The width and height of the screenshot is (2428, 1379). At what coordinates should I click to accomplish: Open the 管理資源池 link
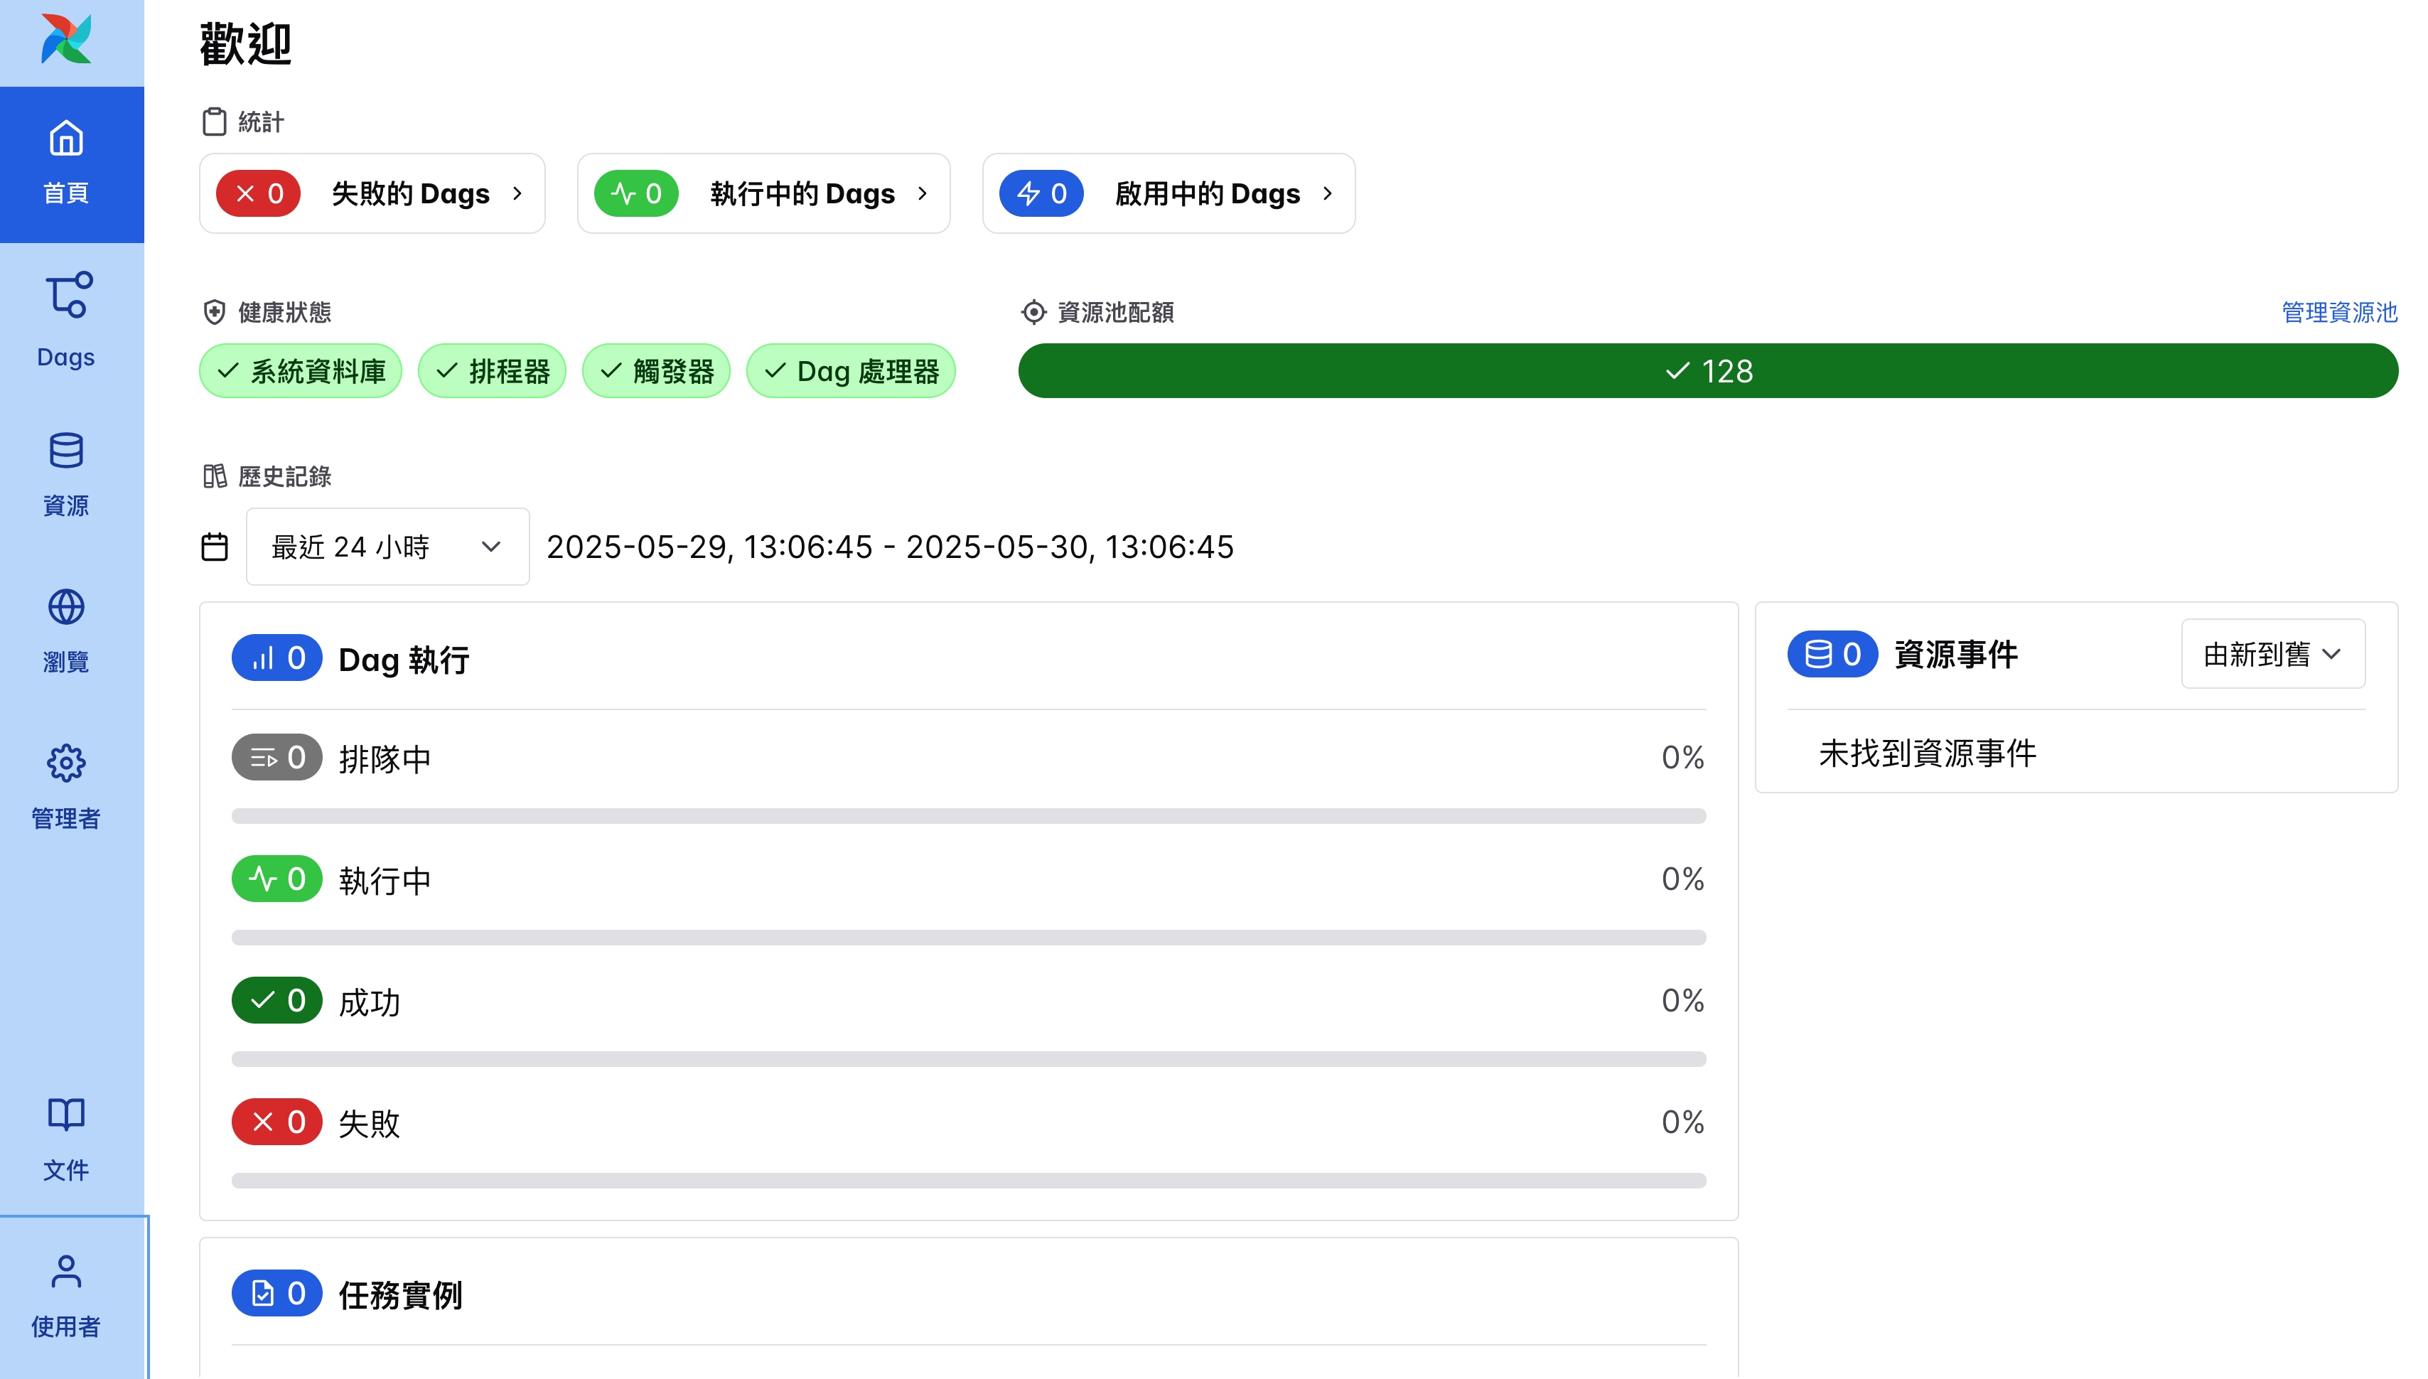click(2339, 311)
